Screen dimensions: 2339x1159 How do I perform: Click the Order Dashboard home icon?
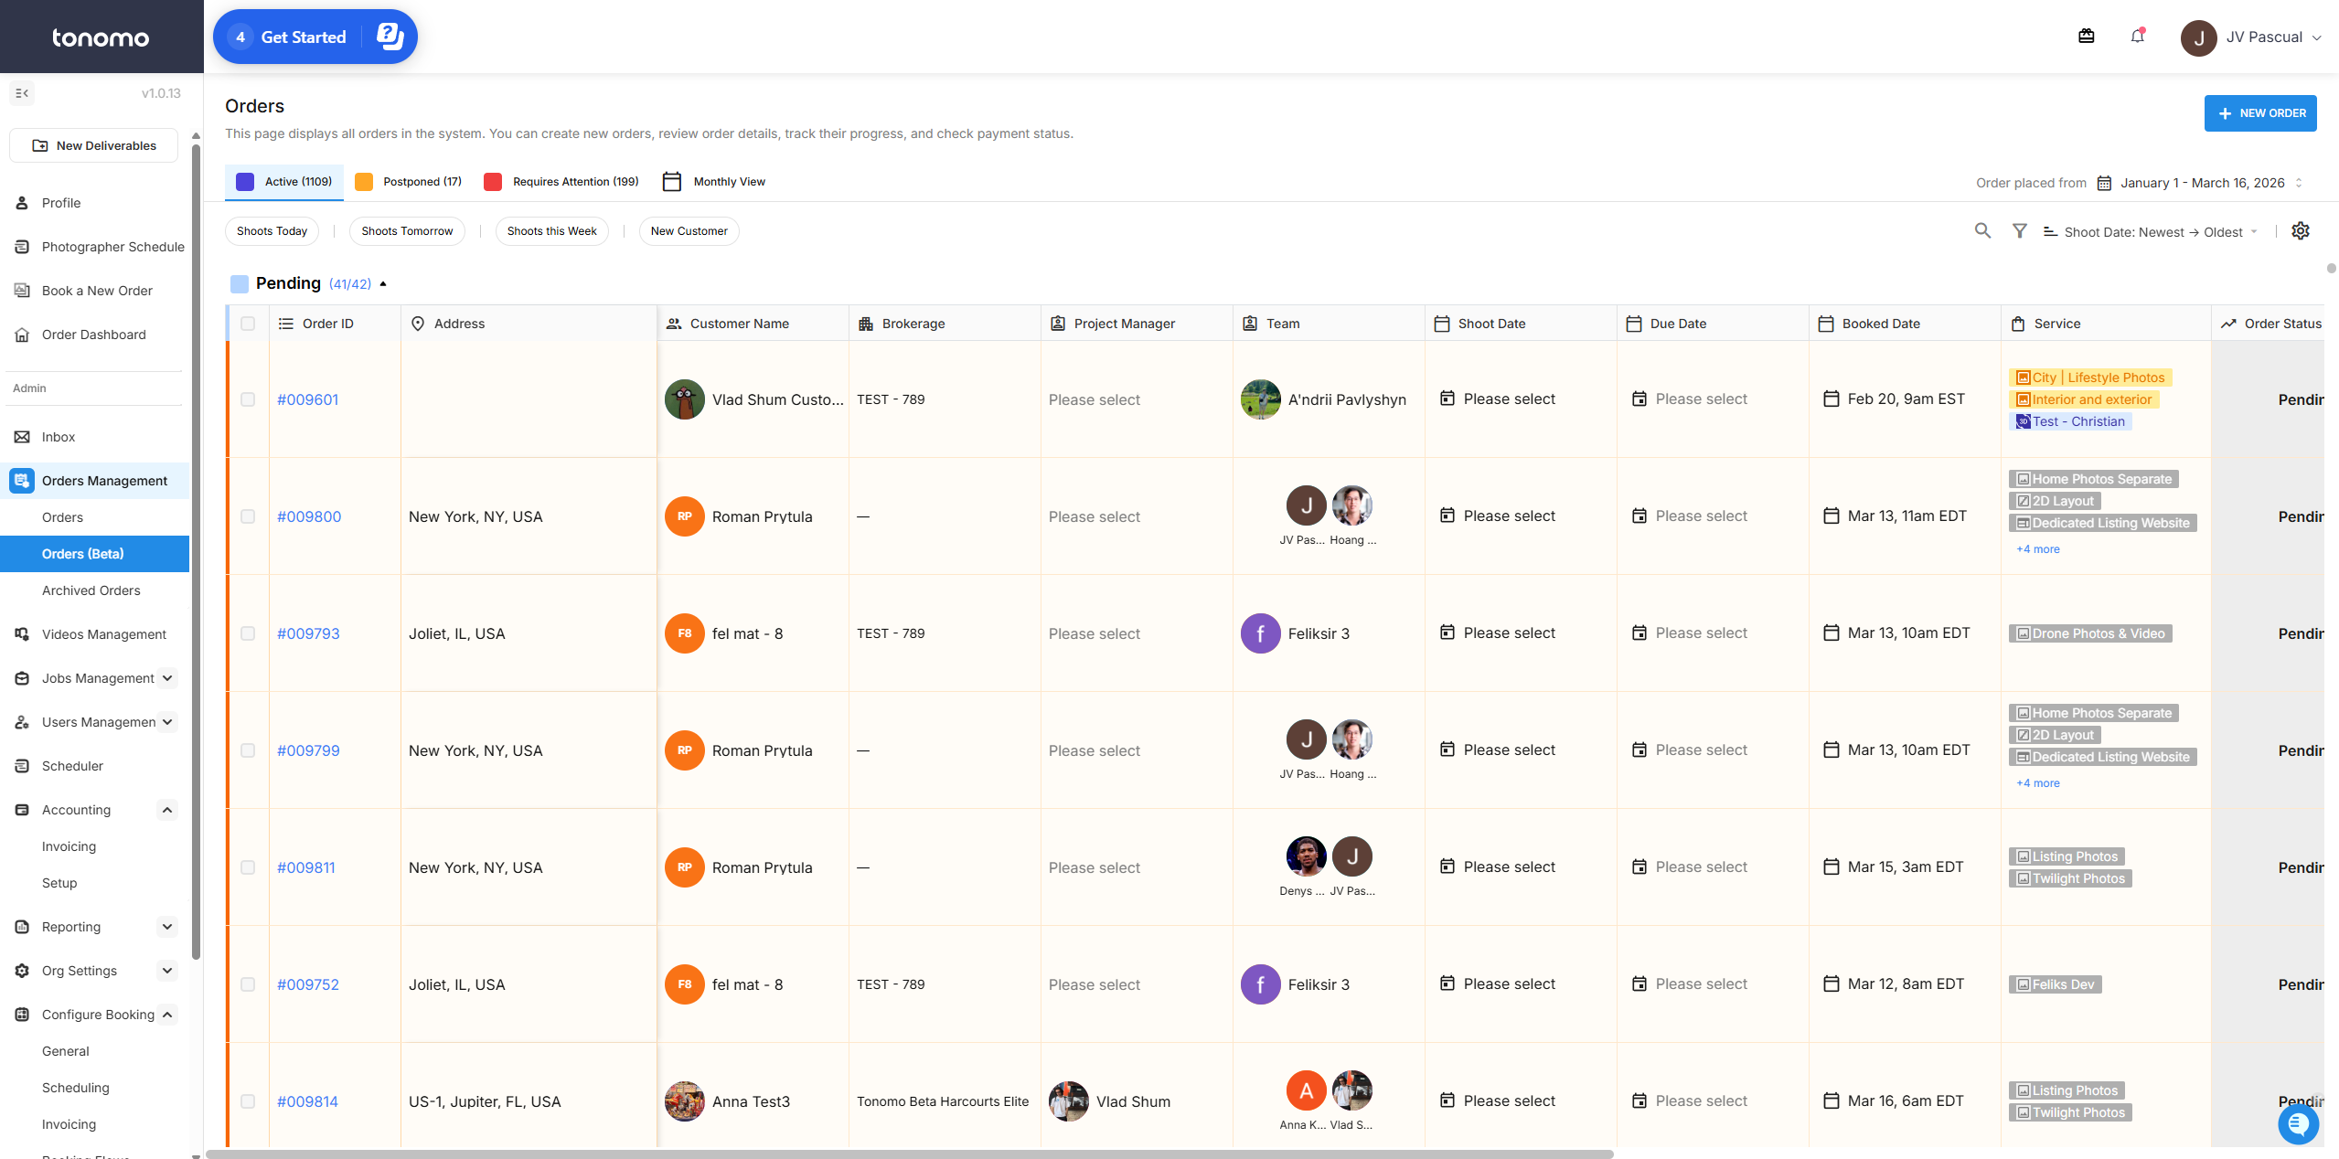pyautogui.click(x=22, y=335)
